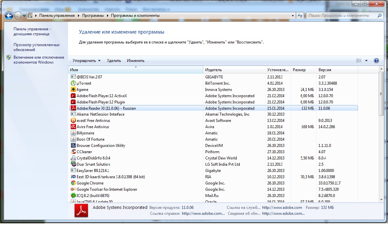Screen dimensions: 388x225
Task: Click the ICQ 8.2 flower icon
Action: [73, 195]
